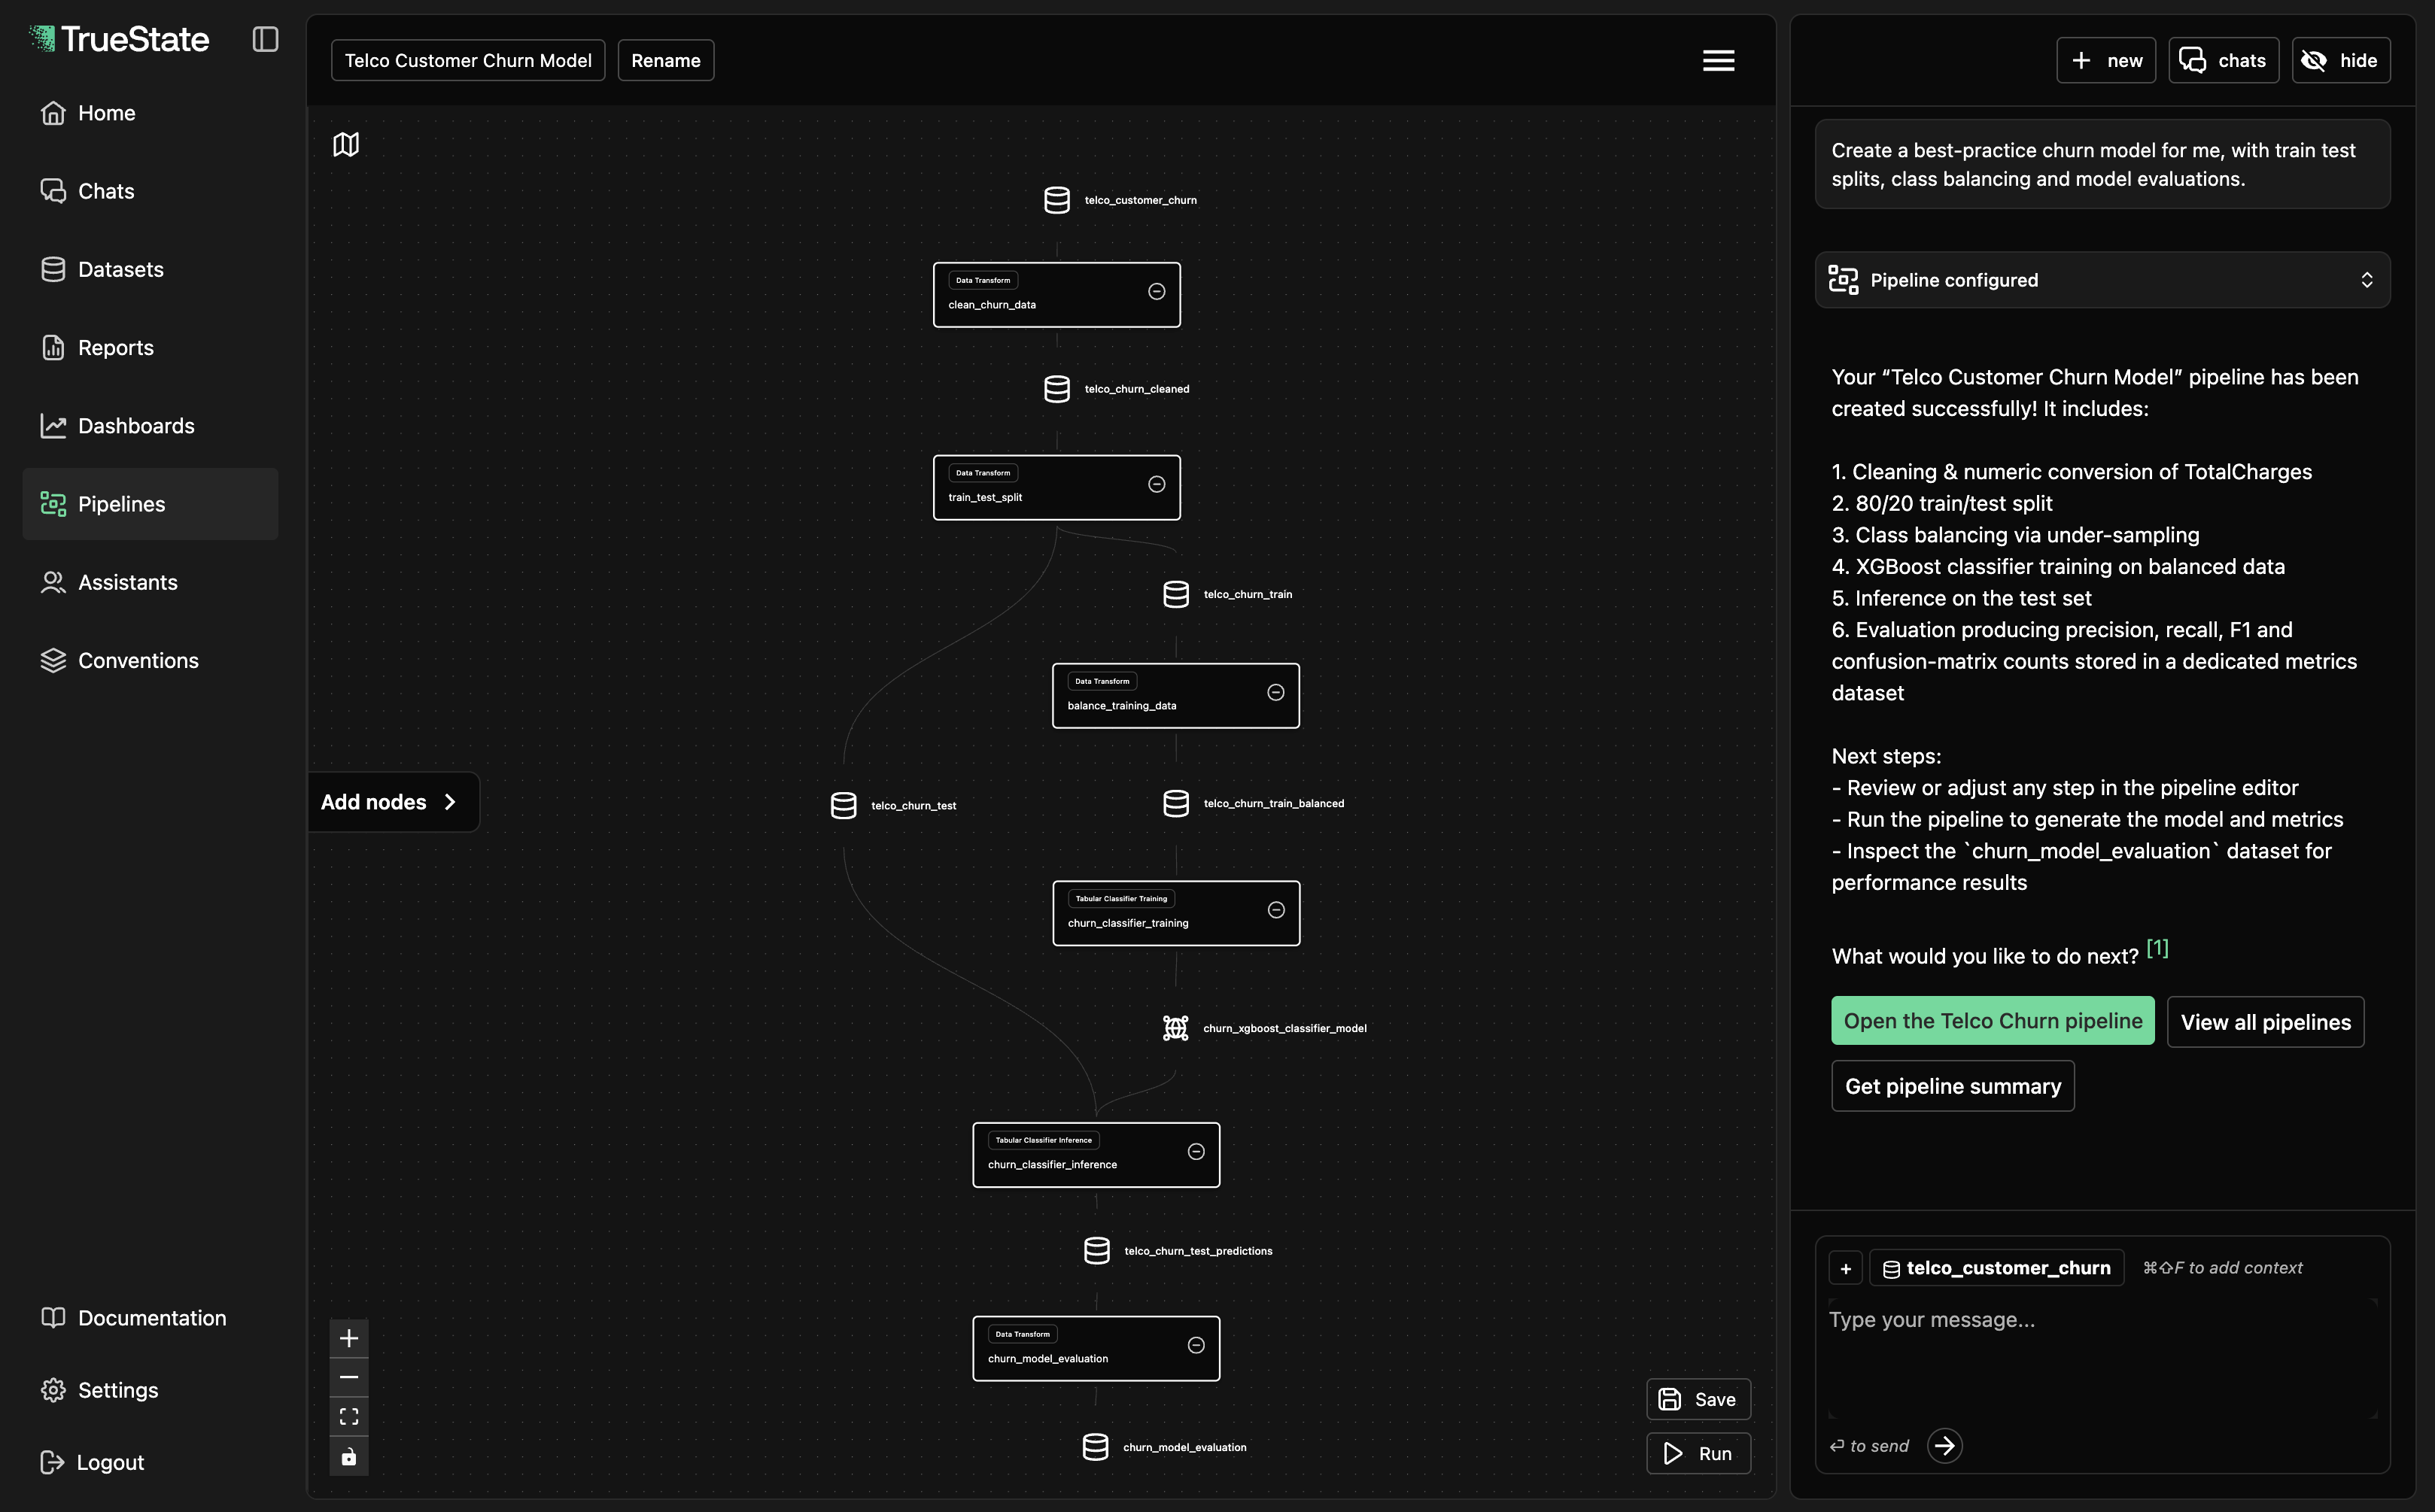The height and width of the screenshot is (1512, 2435).
Task: Collapse the left sidebar panel
Action: 265,39
